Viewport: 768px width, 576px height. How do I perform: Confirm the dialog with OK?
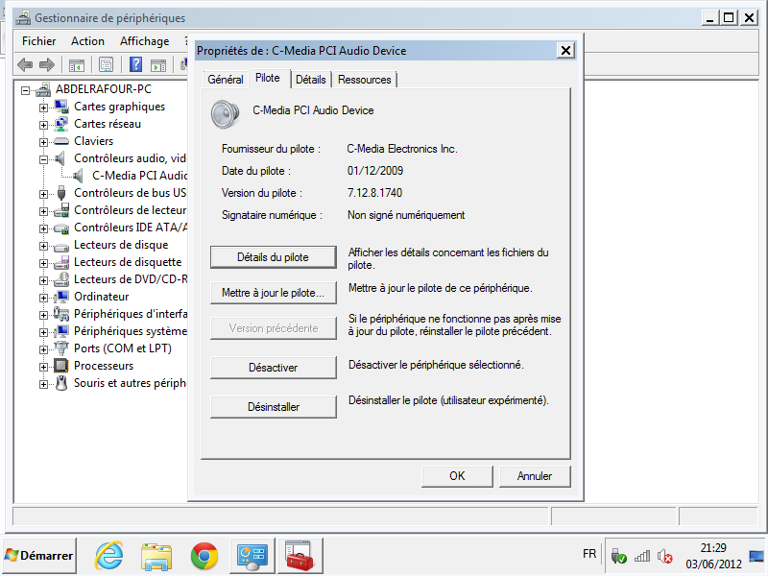coord(457,476)
